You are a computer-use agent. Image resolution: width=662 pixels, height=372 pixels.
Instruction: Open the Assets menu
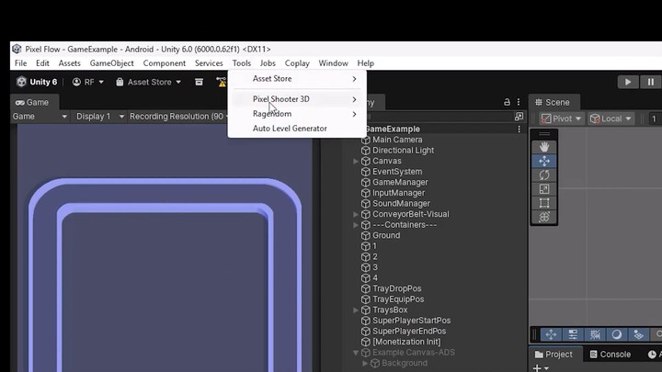tap(69, 63)
